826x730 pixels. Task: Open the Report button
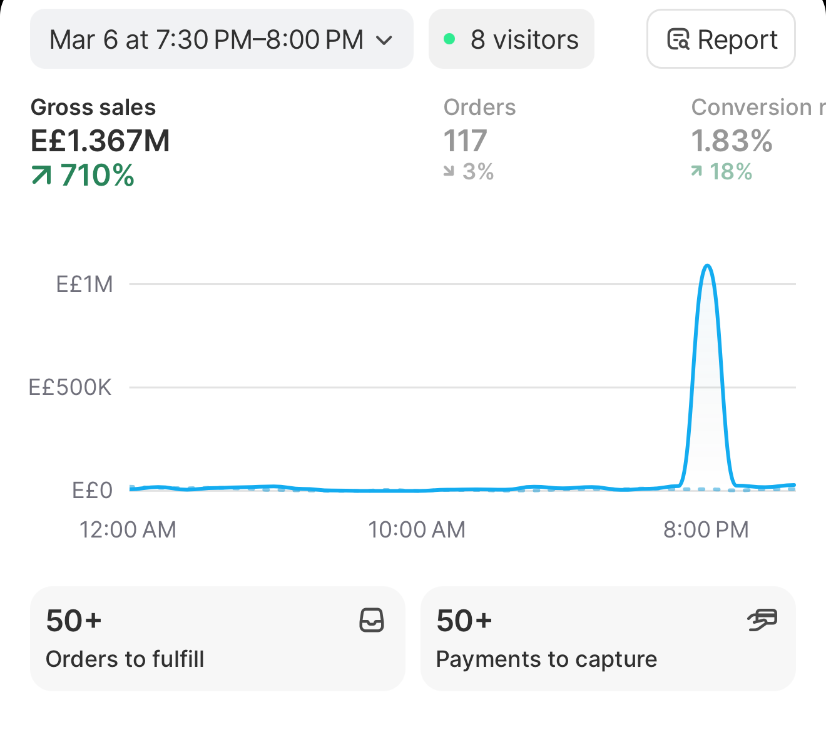tap(721, 39)
